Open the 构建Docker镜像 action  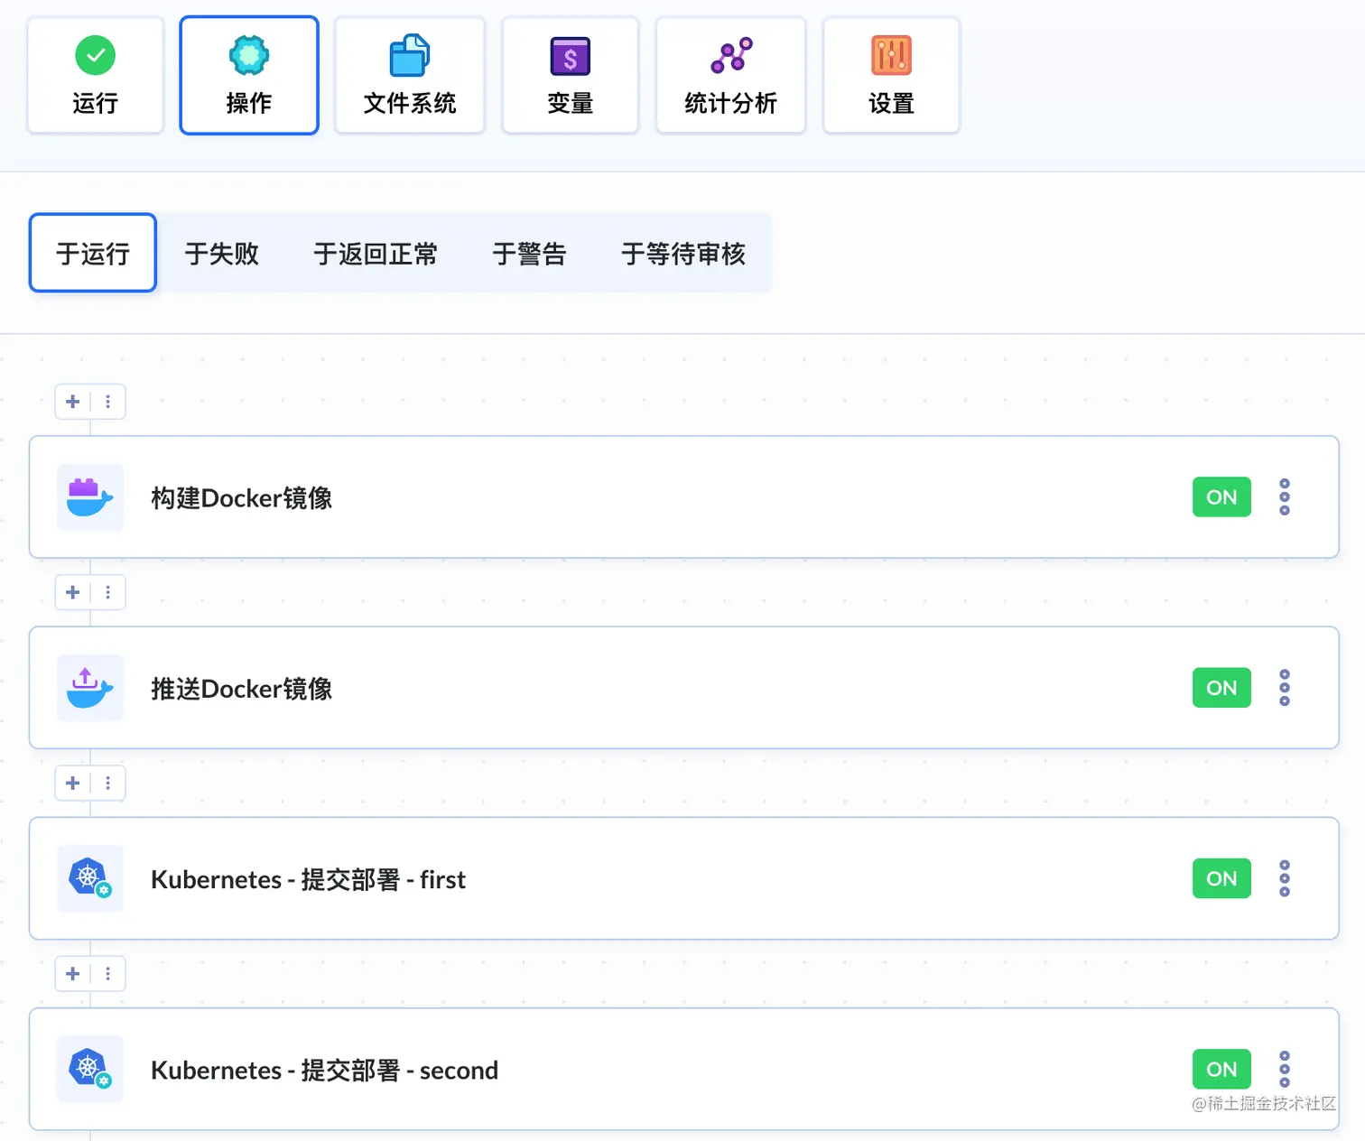(683, 496)
